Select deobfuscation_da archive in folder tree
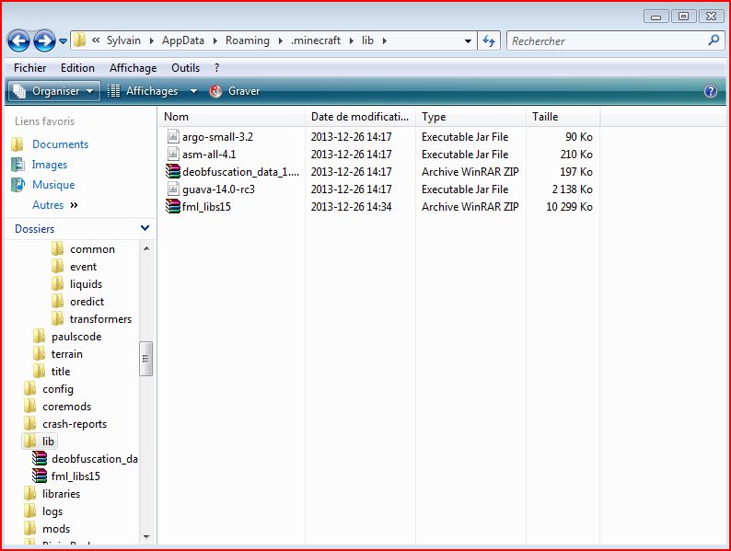 tap(95, 459)
